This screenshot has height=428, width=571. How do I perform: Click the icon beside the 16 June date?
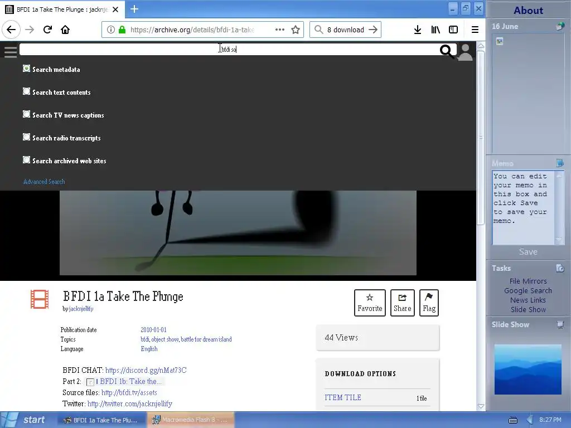(560, 26)
